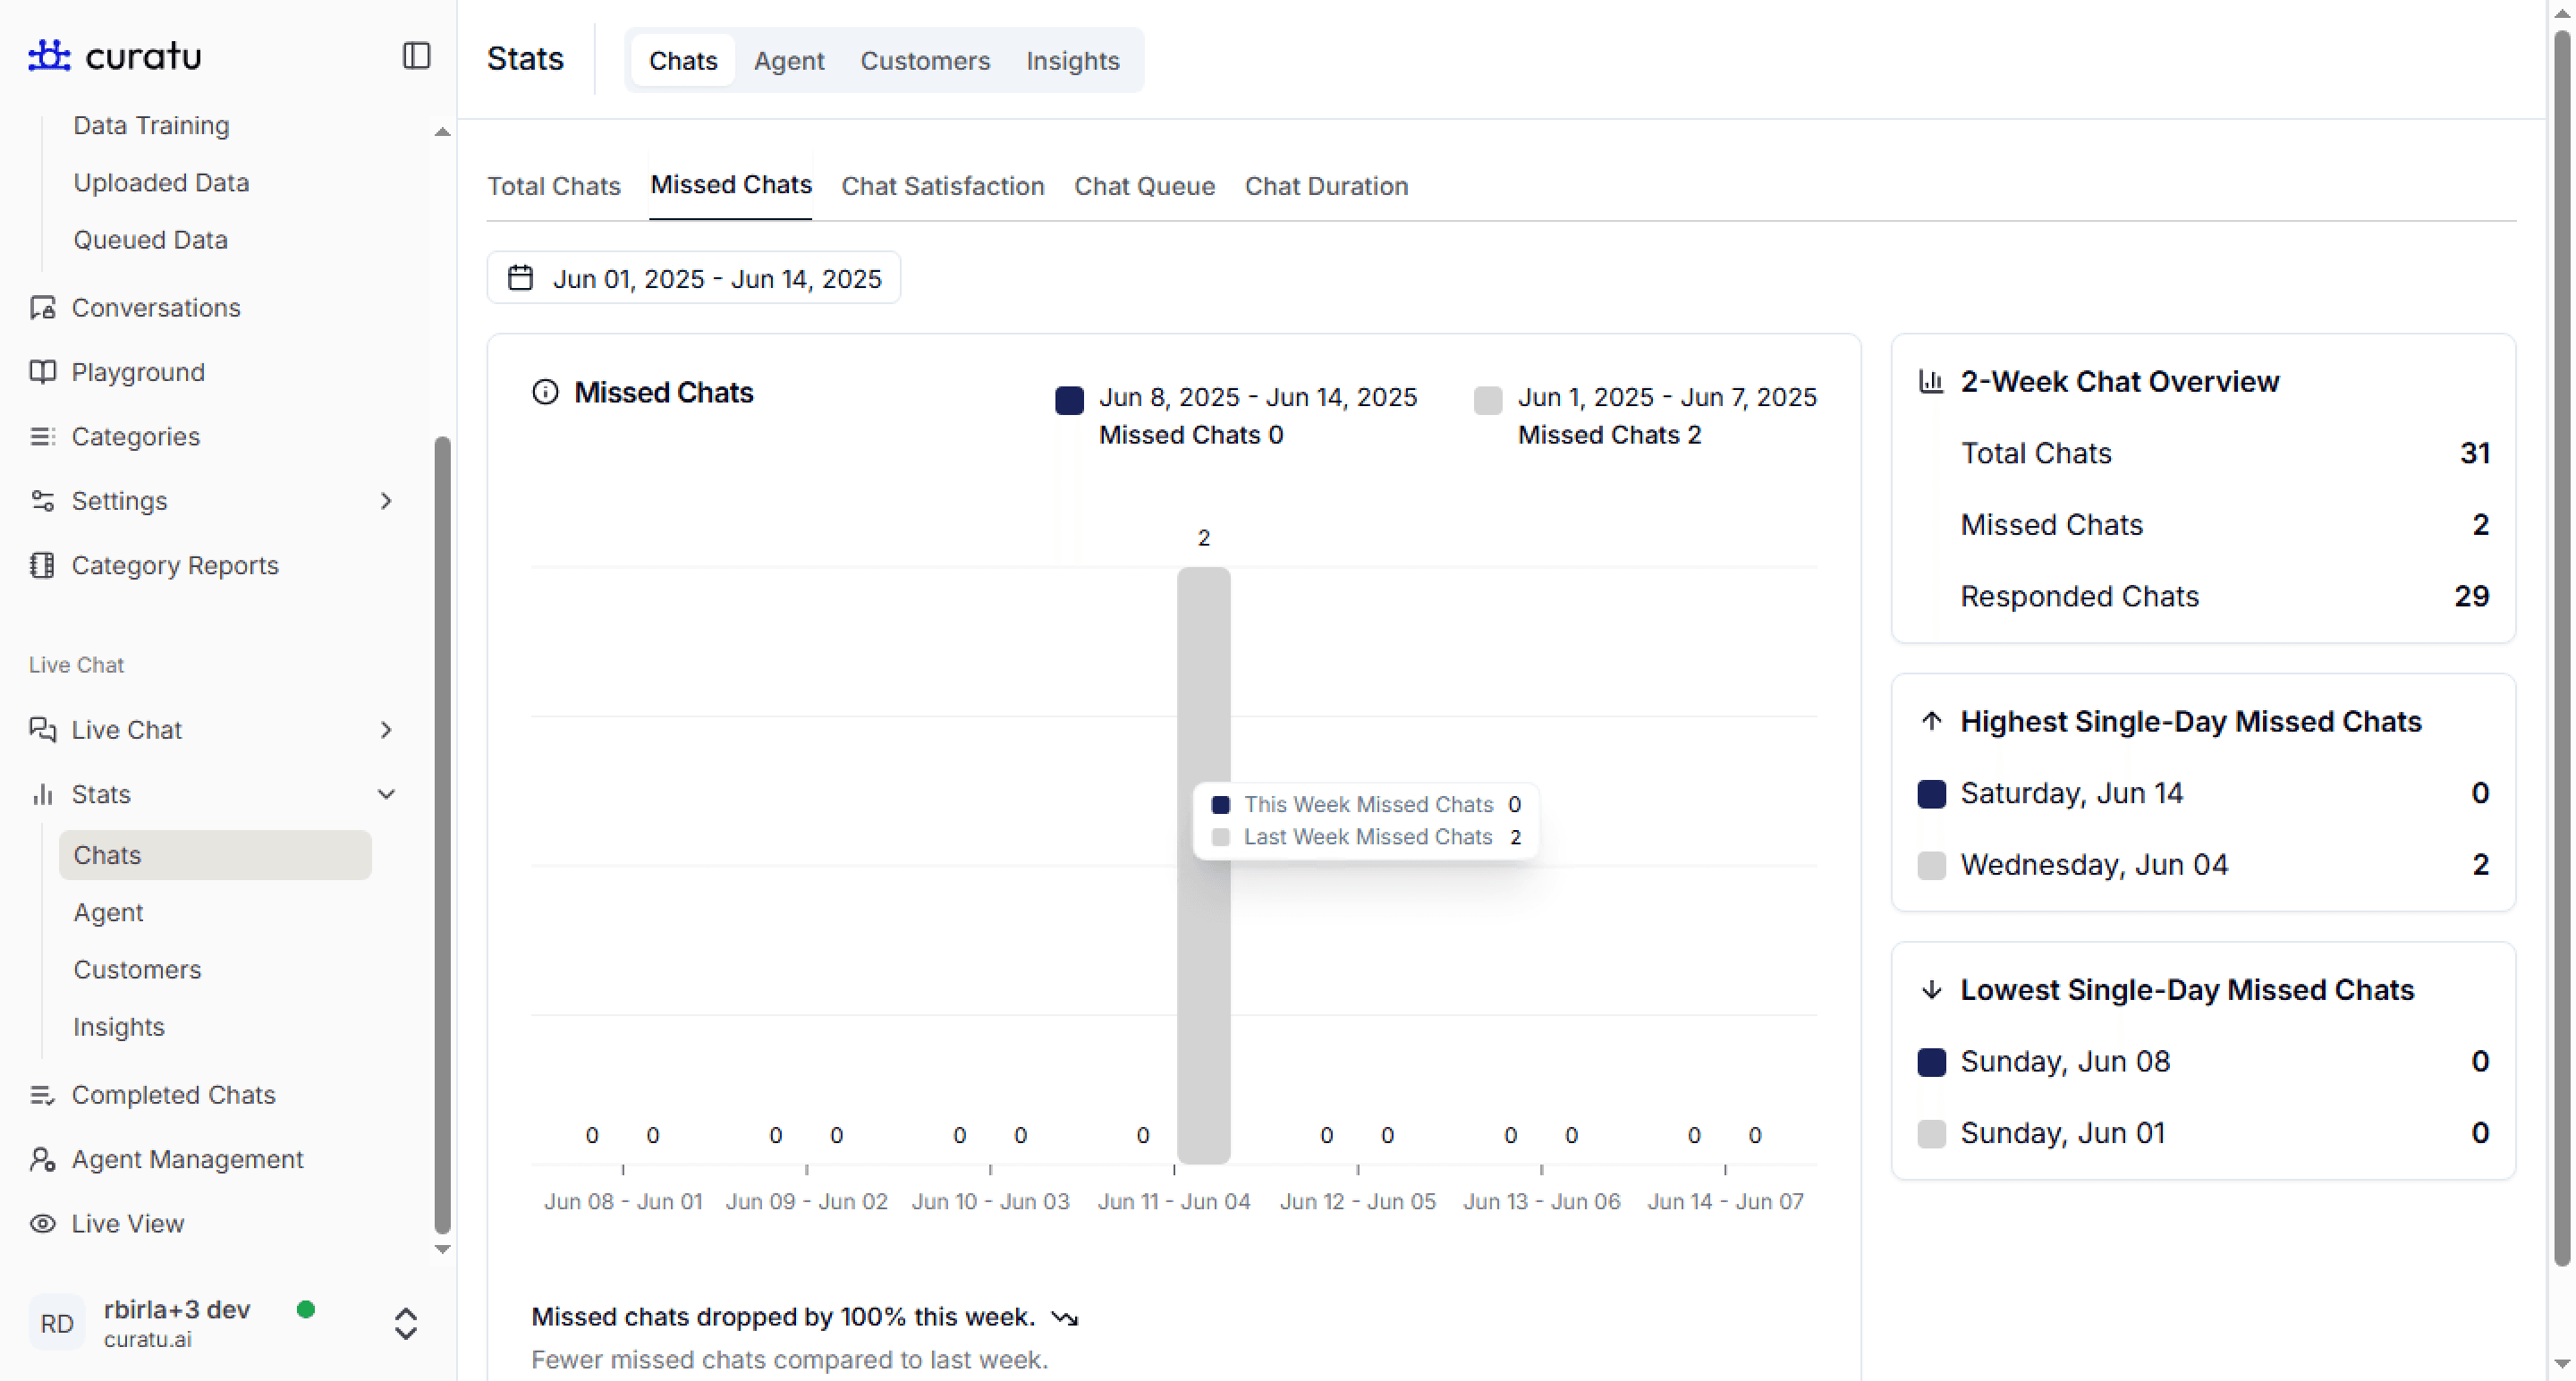Image resolution: width=2576 pixels, height=1381 pixels.
Task: Click the Categories list icon
Action: (x=42, y=437)
